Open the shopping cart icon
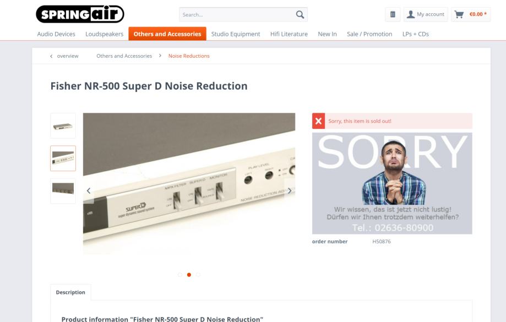Image resolution: width=506 pixels, height=322 pixels. click(459, 14)
